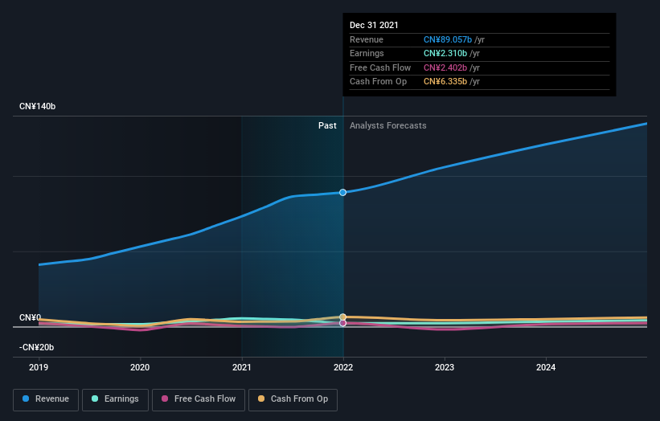Click the Analysts Forecasts label
660x421 pixels.
(x=388, y=126)
